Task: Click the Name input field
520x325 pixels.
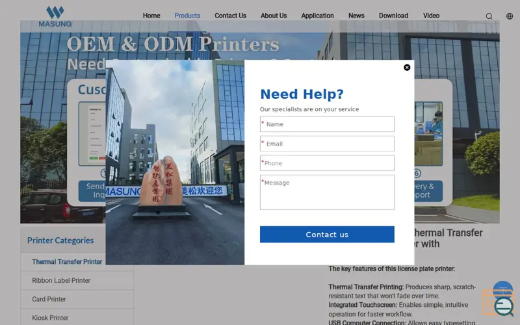Action: click(x=327, y=124)
